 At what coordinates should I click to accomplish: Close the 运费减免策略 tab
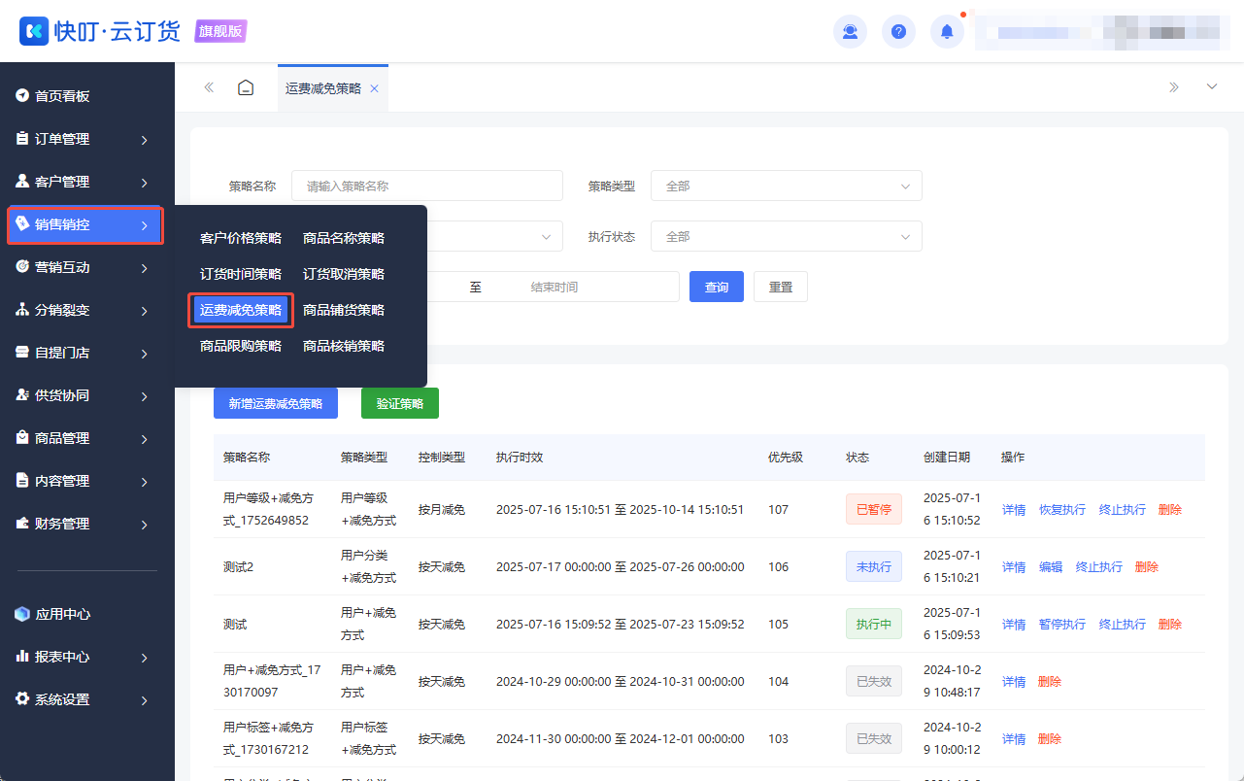(374, 88)
